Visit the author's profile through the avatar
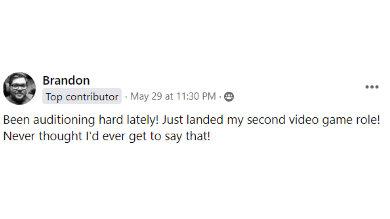Image resolution: width=390 pixels, height=219 pixels. tap(19, 89)
